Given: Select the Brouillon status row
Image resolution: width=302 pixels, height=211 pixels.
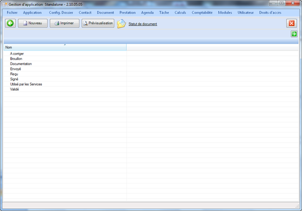Looking at the screenshot, I should tap(16, 58).
